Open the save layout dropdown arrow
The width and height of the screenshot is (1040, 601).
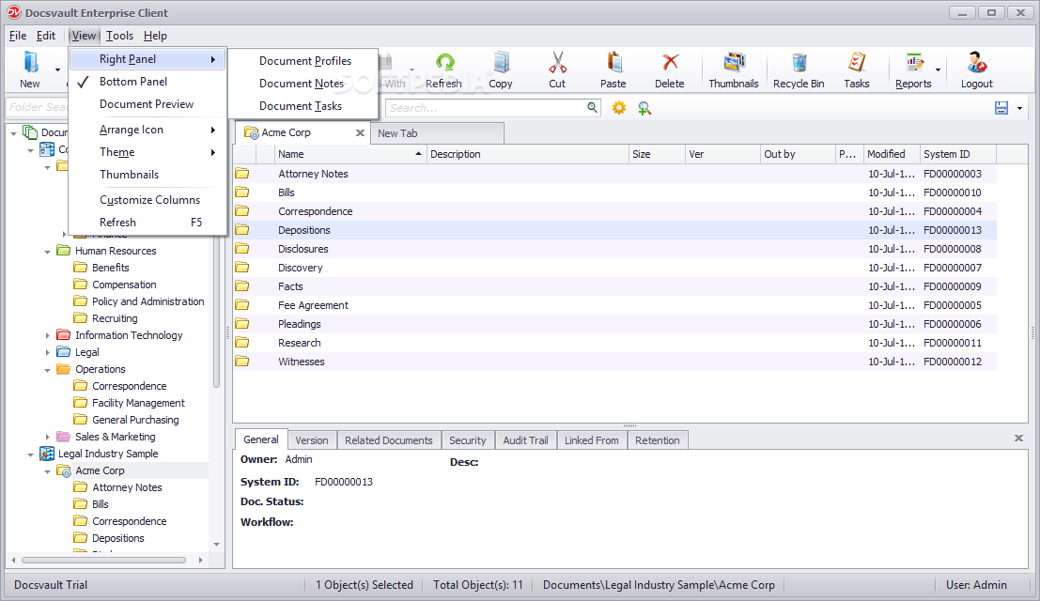[x=1019, y=108]
